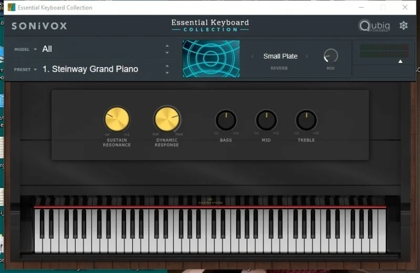Click the Treble EQ knob

pyautogui.click(x=306, y=121)
